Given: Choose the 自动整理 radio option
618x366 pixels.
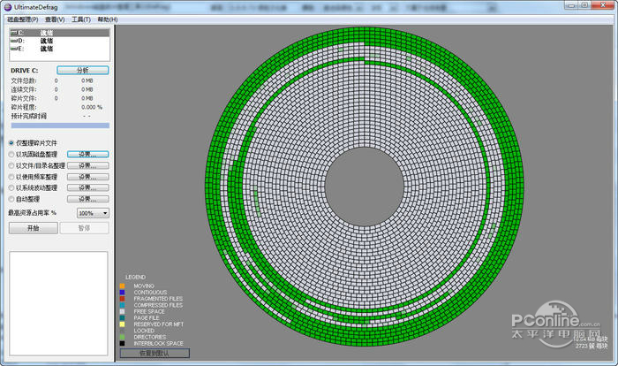Looking at the screenshot, I should pyautogui.click(x=11, y=199).
